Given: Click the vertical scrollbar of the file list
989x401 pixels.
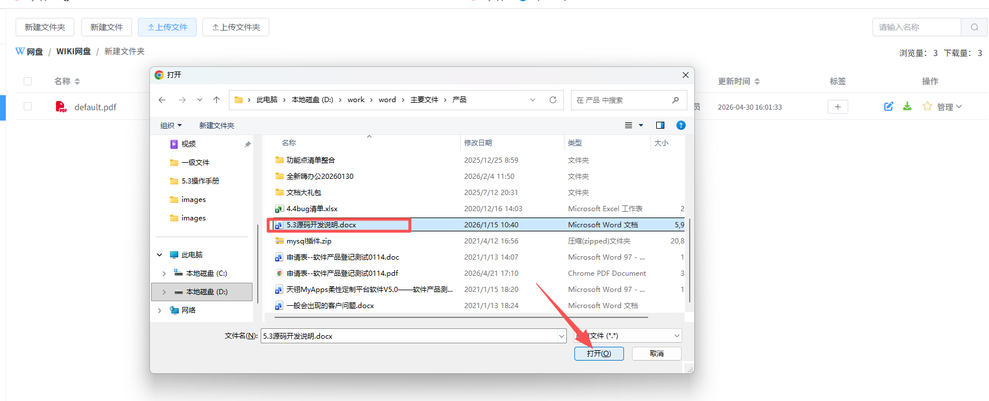Looking at the screenshot, I should click(x=689, y=260).
